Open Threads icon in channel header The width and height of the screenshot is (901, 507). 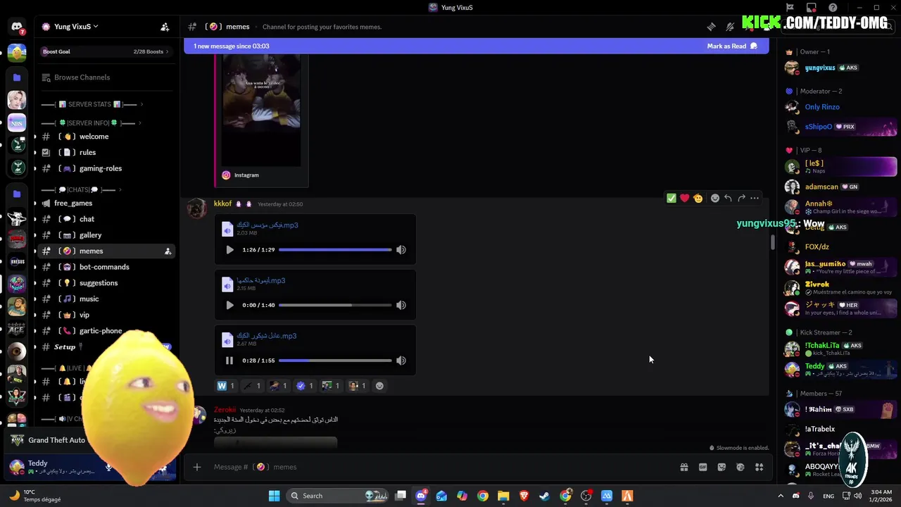(x=712, y=27)
